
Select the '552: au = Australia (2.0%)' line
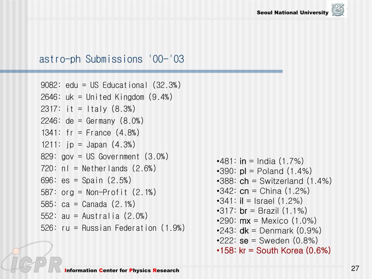click(x=94, y=216)
